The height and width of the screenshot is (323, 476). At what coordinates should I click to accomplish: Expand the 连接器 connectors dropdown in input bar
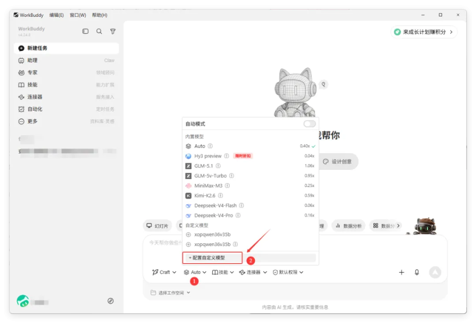[253, 272]
